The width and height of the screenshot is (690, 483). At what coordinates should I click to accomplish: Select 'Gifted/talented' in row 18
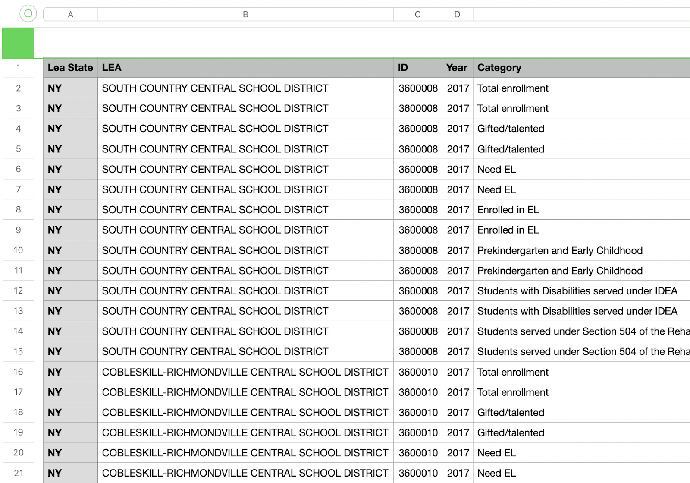[581, 412]
